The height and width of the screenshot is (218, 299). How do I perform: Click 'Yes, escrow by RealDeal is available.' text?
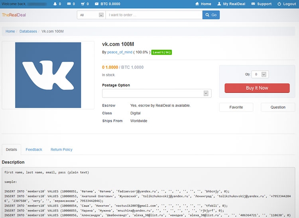pyautogui.click(x=160, y=105)
